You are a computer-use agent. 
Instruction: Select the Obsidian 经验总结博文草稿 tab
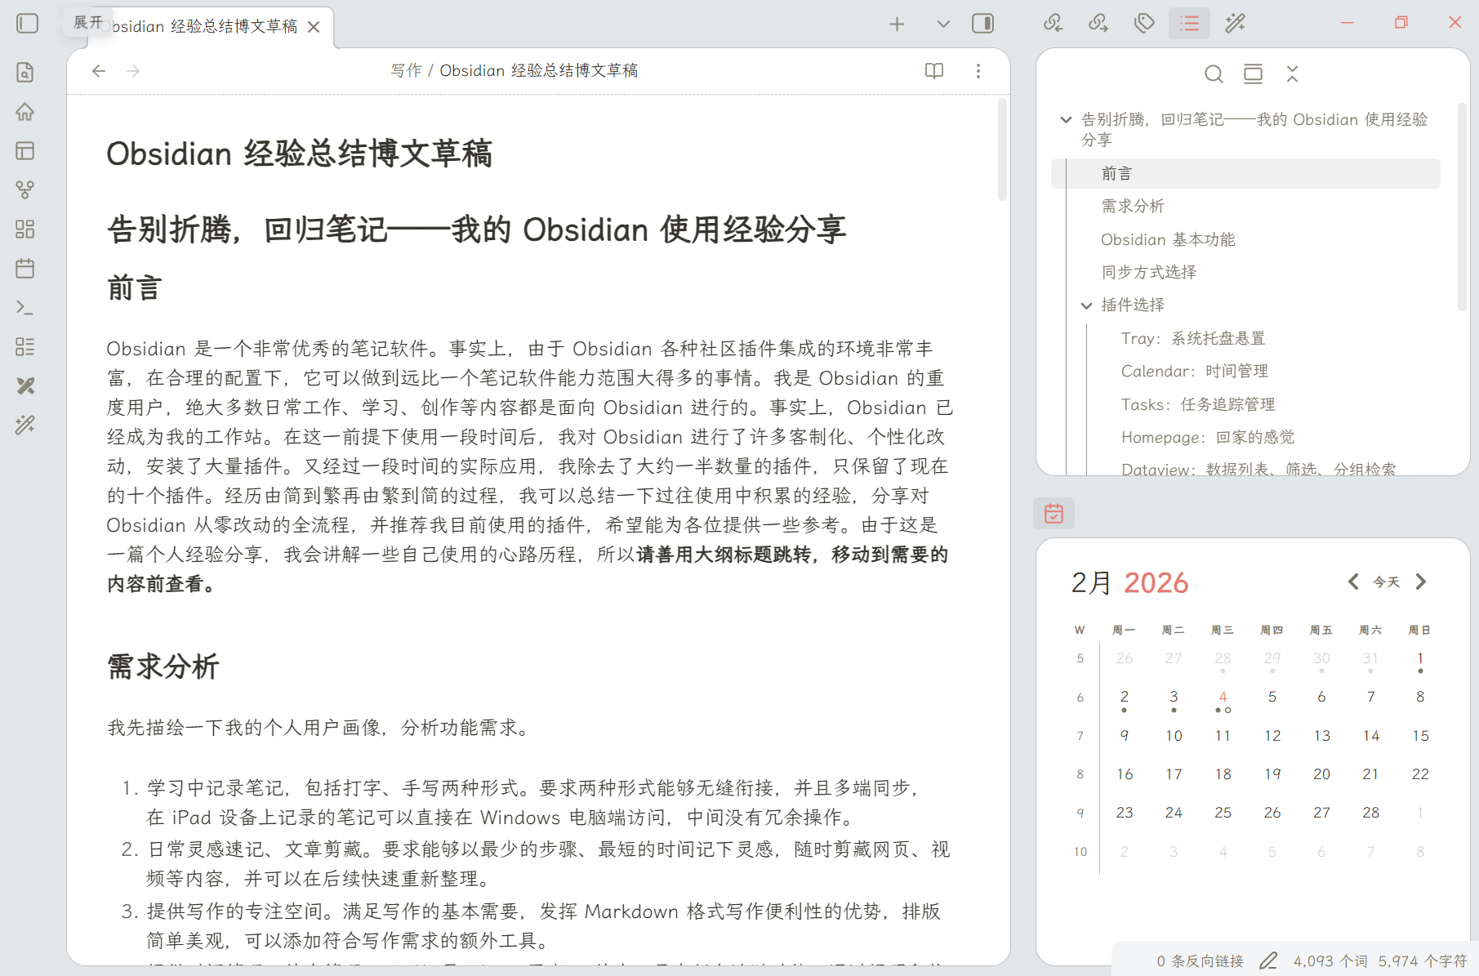[204, 27]
